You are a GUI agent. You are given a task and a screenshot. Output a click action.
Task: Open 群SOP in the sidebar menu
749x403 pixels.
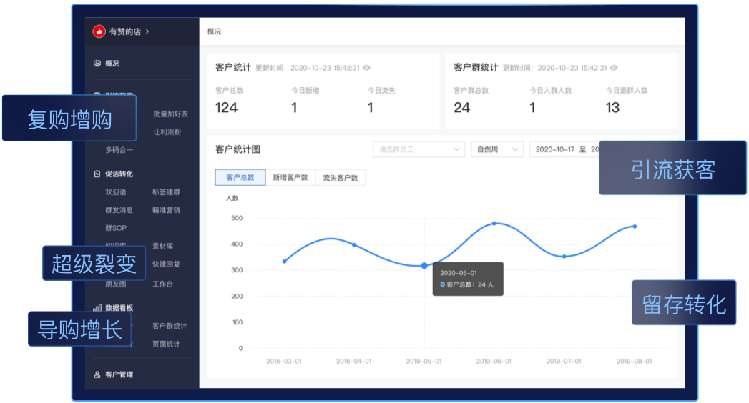tap(115, 228)
